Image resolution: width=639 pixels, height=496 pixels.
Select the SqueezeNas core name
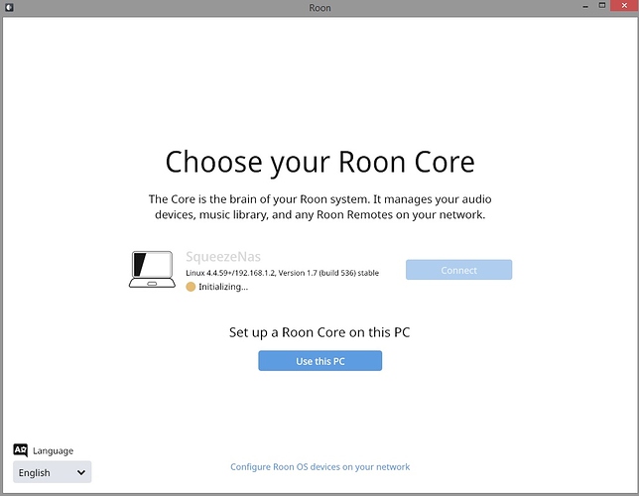(223, 257)
